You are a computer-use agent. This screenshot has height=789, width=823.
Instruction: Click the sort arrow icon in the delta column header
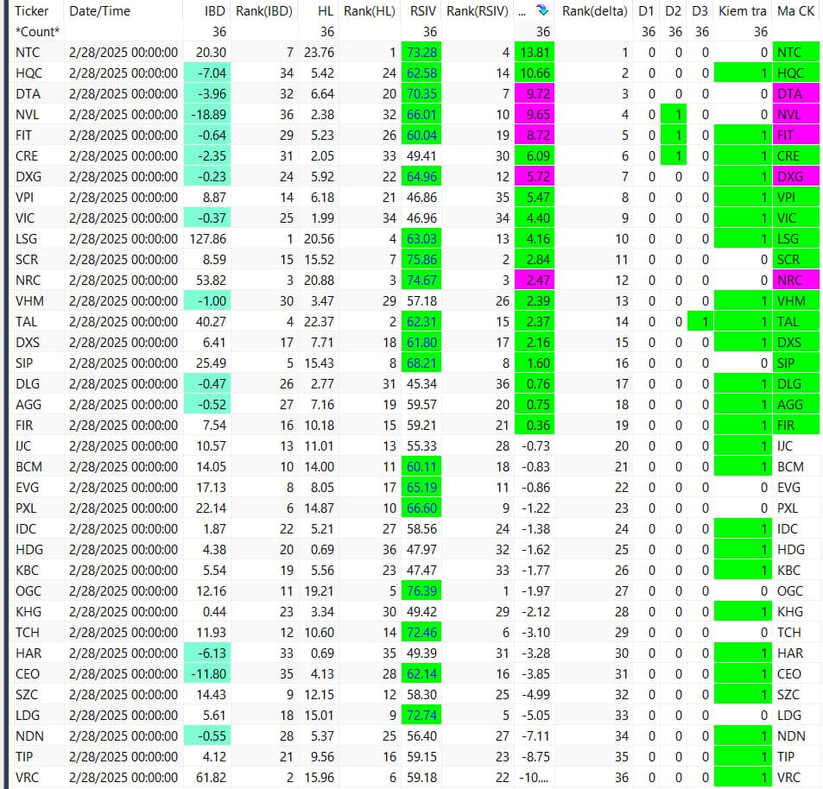pyautogui.click(x=542, y=10)
